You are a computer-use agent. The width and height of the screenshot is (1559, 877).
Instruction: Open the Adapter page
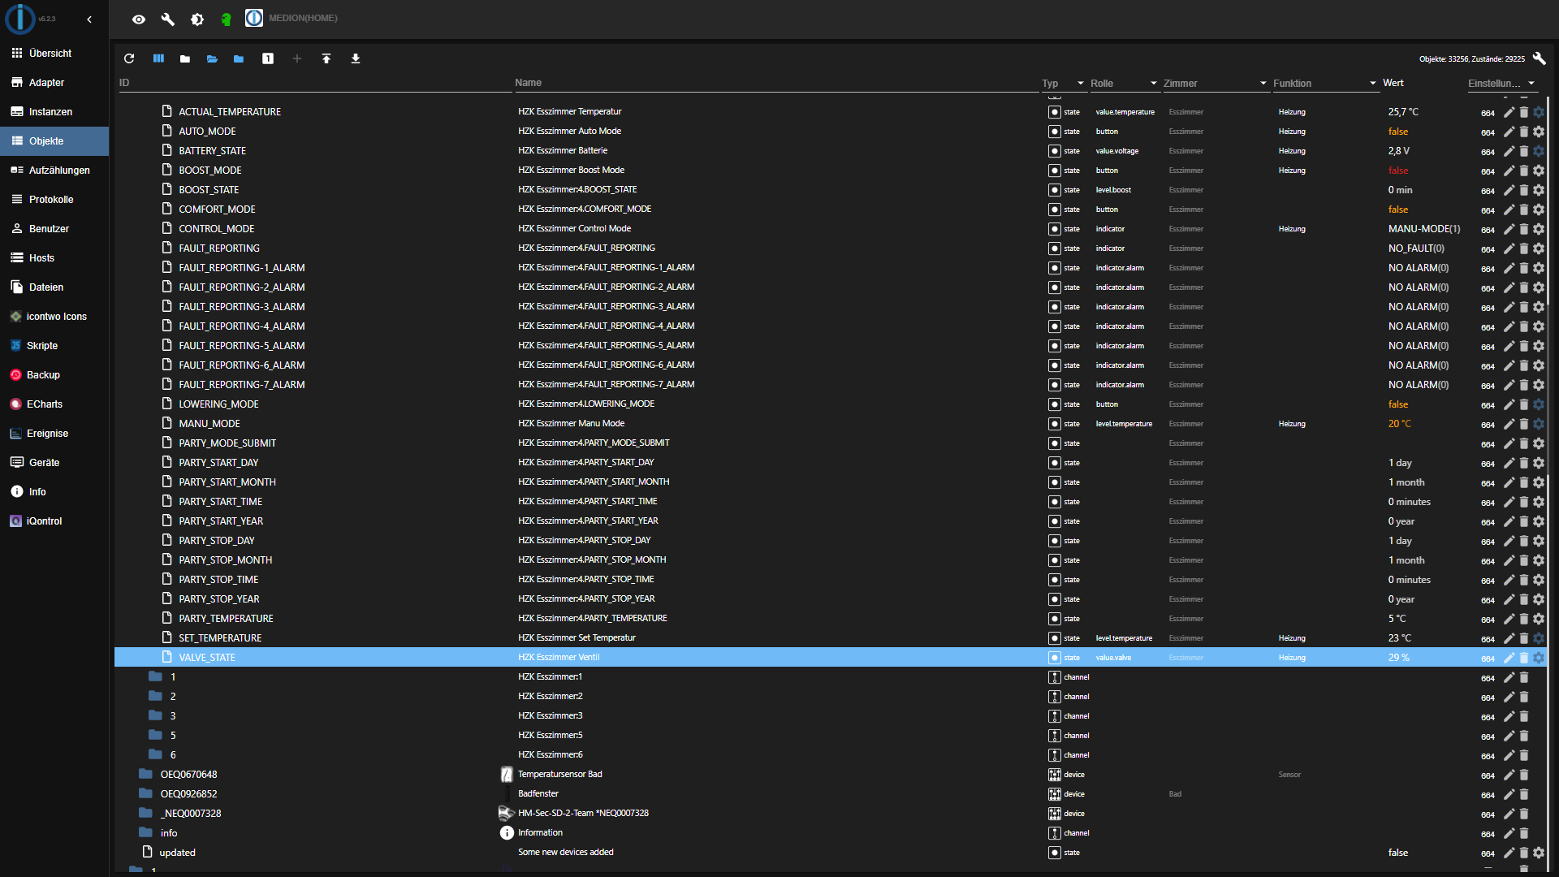54,82
